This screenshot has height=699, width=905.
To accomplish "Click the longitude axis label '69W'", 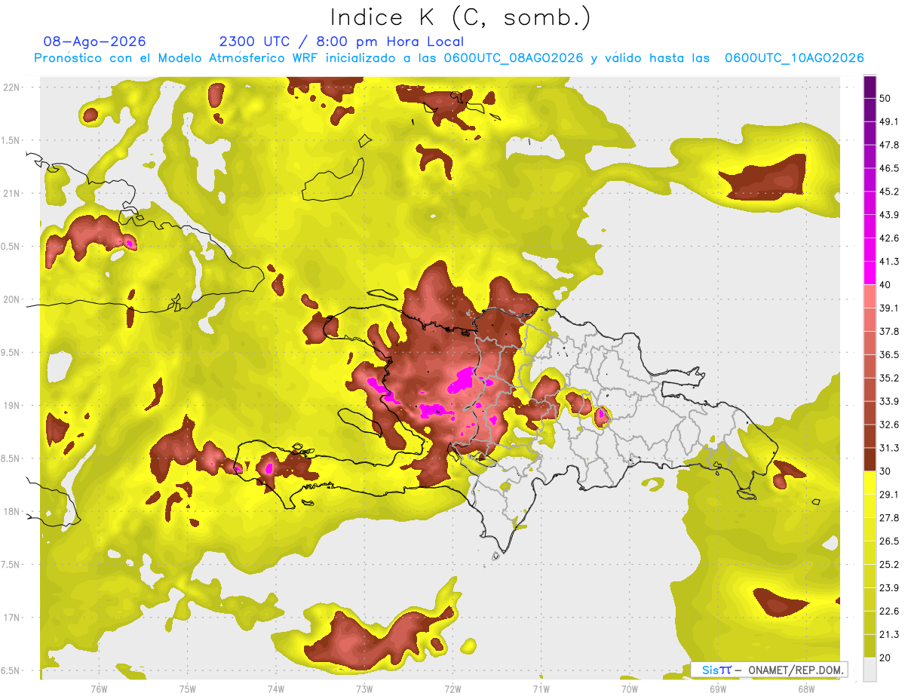I will [x=718, y=688].
